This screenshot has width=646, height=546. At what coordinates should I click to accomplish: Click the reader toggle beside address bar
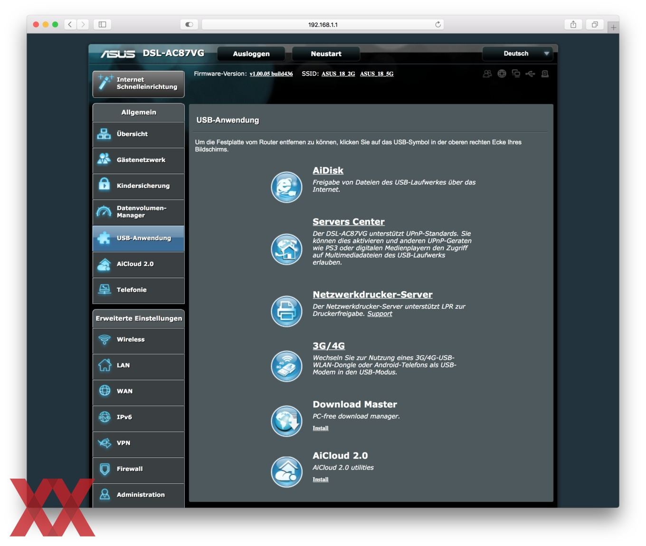[189, 24]
